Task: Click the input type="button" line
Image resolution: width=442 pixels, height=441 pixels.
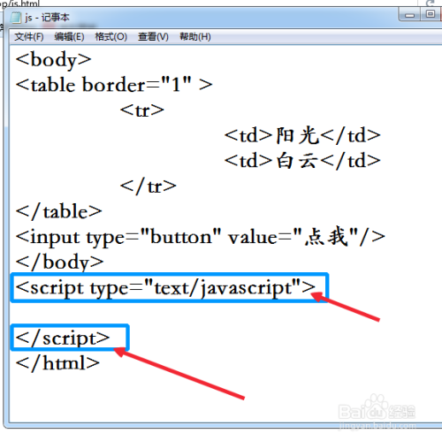Action: coord(201,237)
